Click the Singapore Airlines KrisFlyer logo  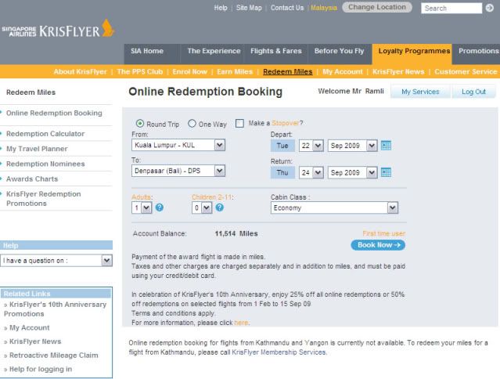[x=58, y=29]
